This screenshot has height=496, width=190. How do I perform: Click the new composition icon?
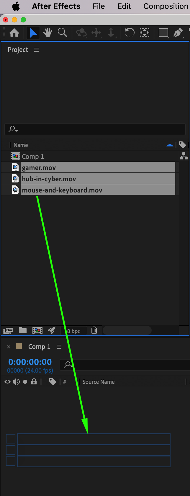(x=37, y=330)
